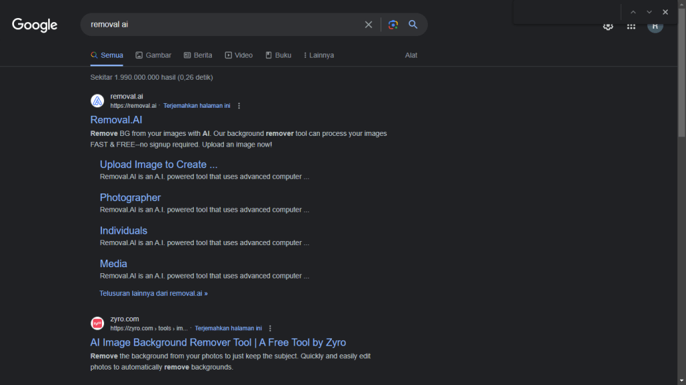Open the Removal.AI result title link
This screenshot has height=385, width=686.
pos(116,120)
